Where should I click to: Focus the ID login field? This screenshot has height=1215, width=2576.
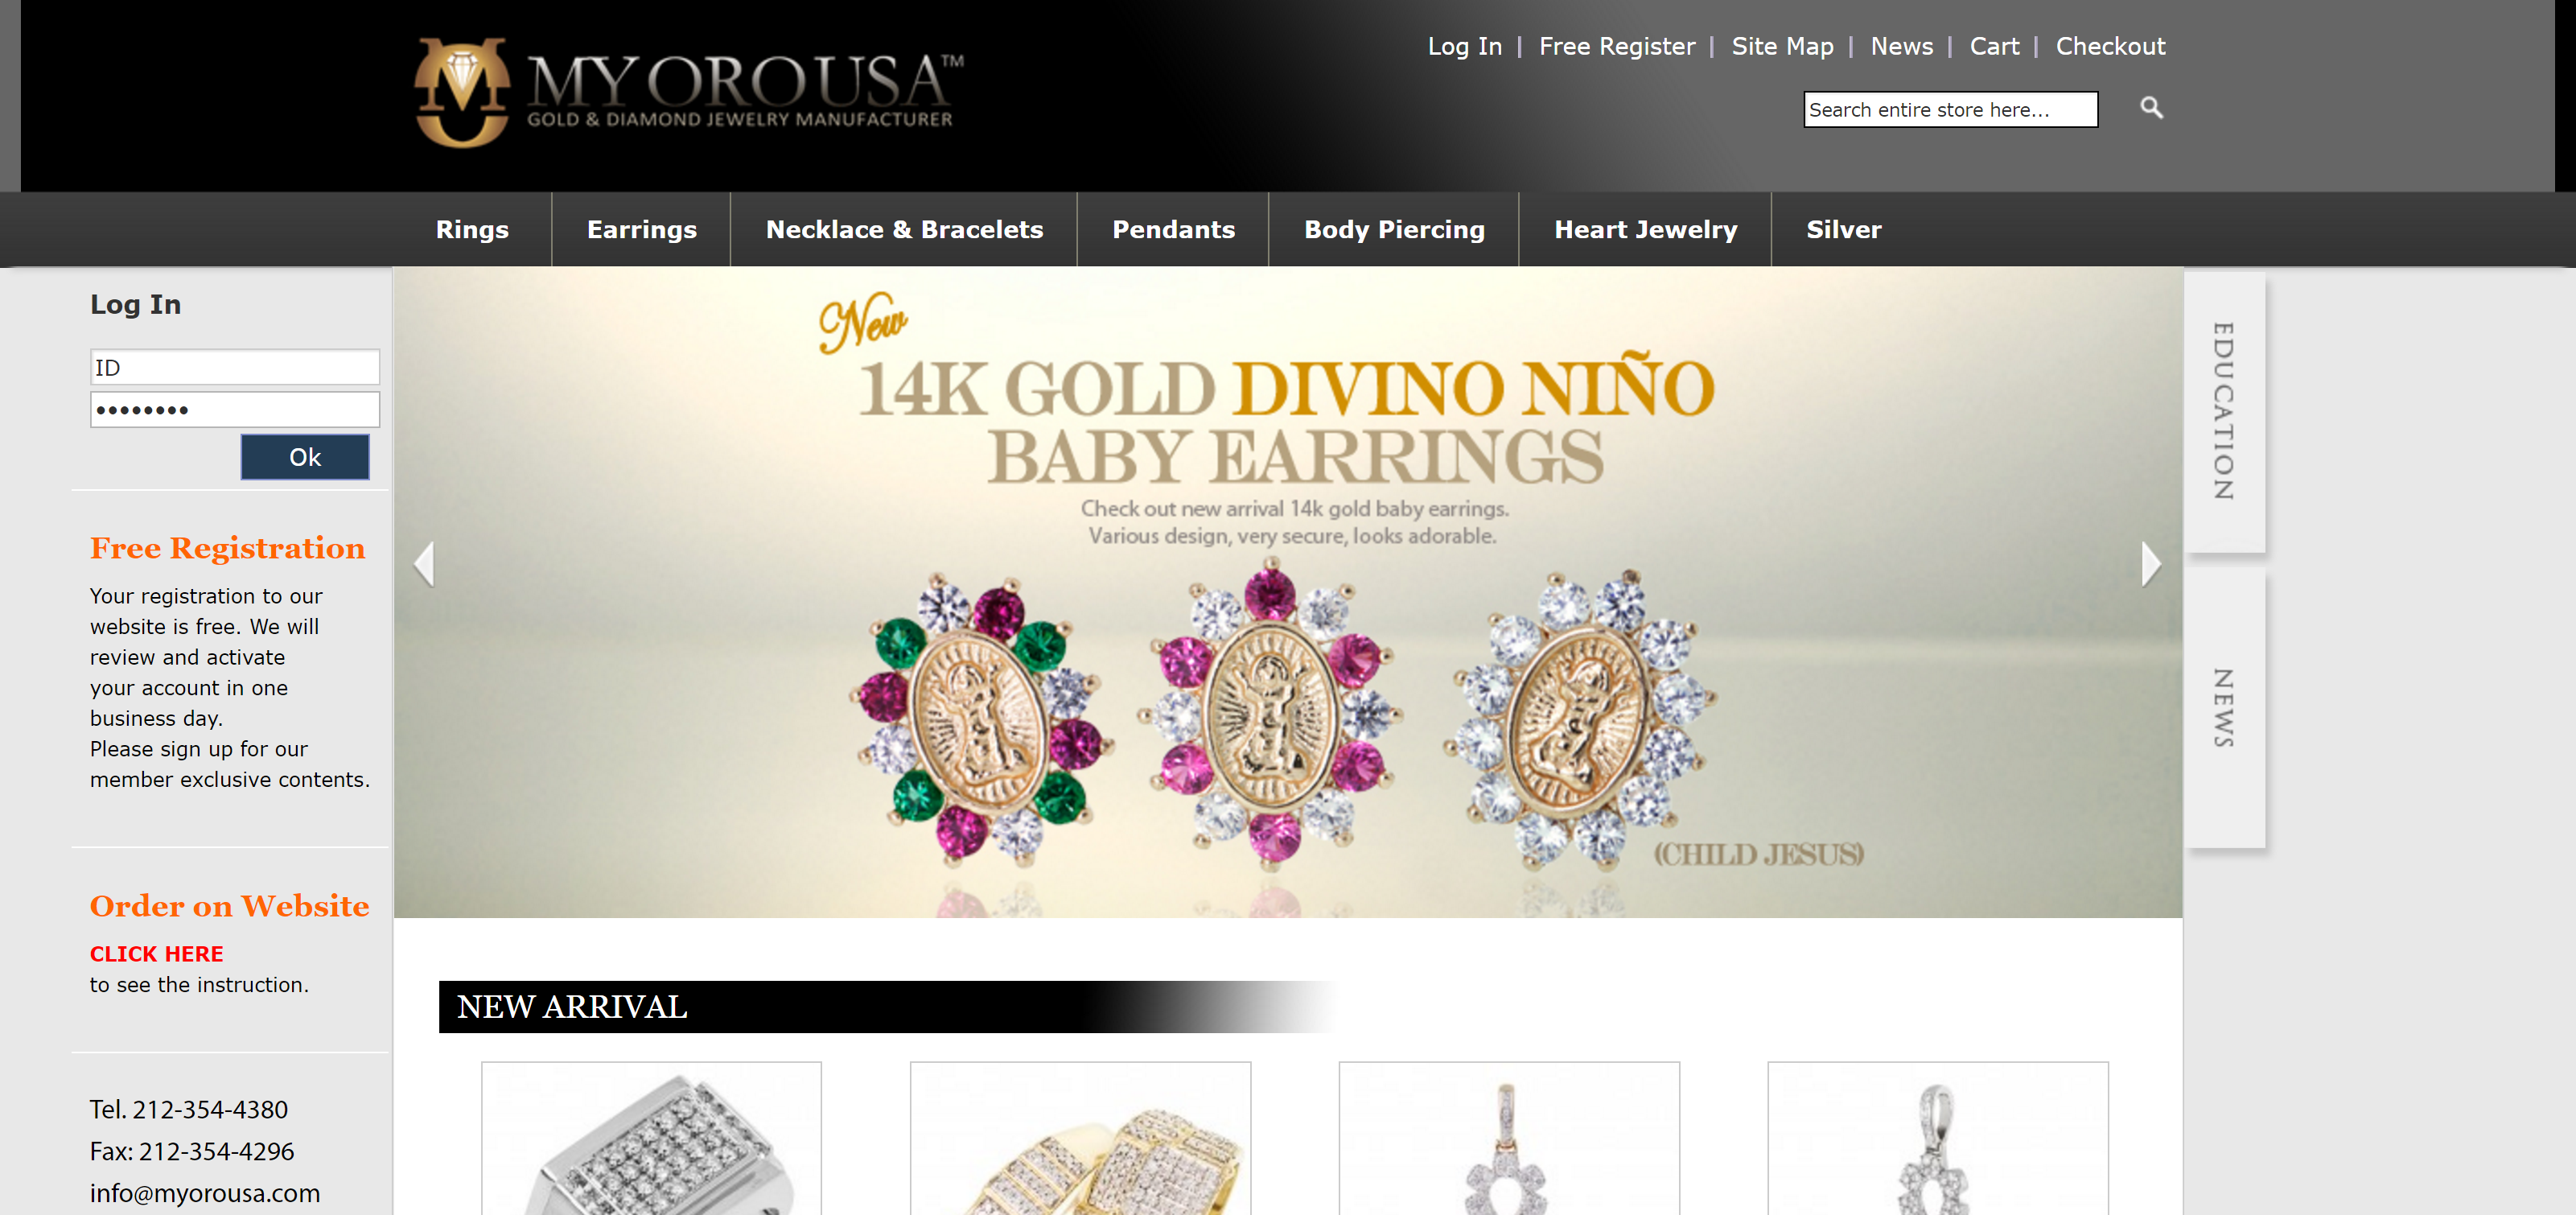pyautogui.click(x=235, y=367)
